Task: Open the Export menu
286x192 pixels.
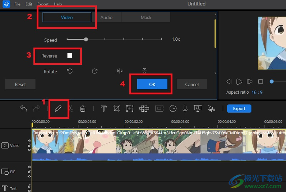Action: [43, 4]
